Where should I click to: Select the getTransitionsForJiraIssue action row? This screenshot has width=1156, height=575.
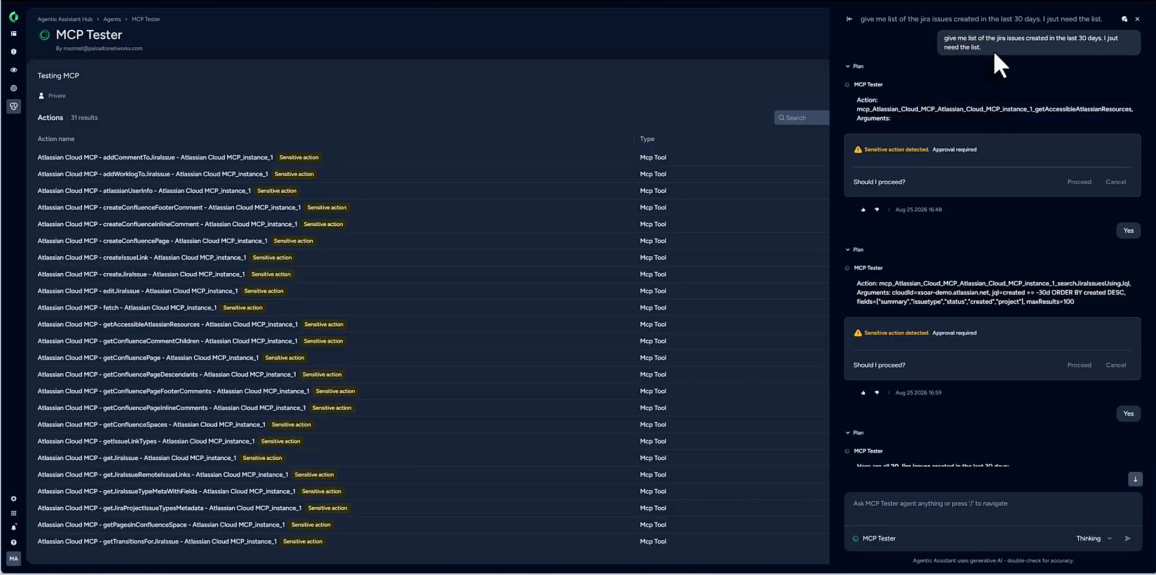click(432, 542)
